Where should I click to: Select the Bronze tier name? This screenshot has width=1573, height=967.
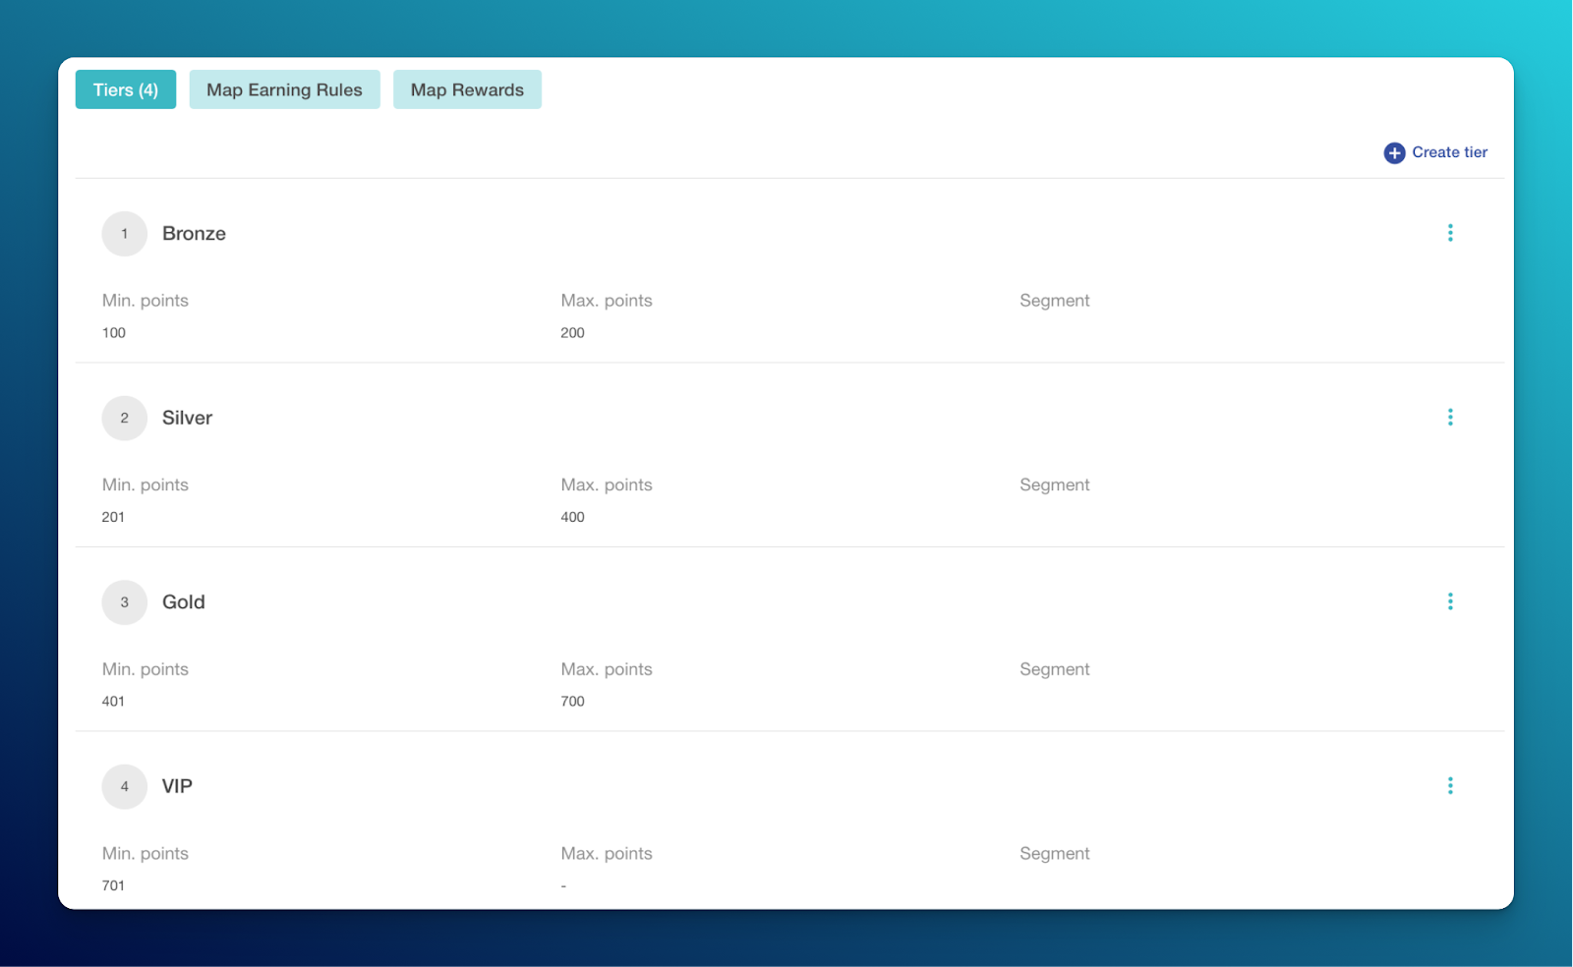point(194,233)
